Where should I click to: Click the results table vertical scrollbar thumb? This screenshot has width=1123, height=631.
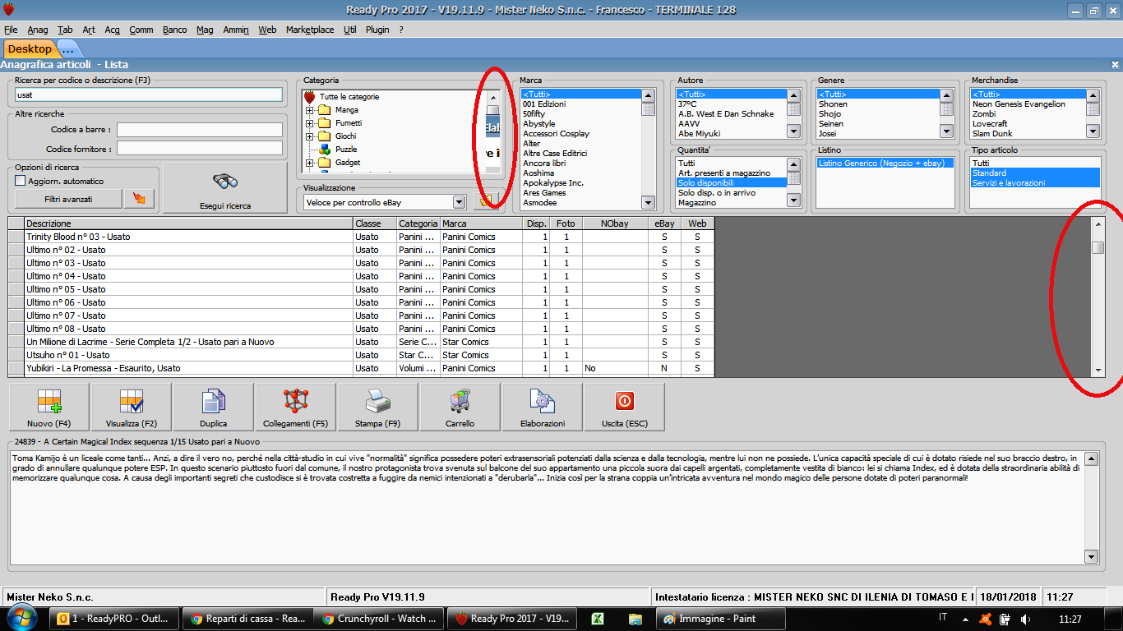tap(1098, 248)
